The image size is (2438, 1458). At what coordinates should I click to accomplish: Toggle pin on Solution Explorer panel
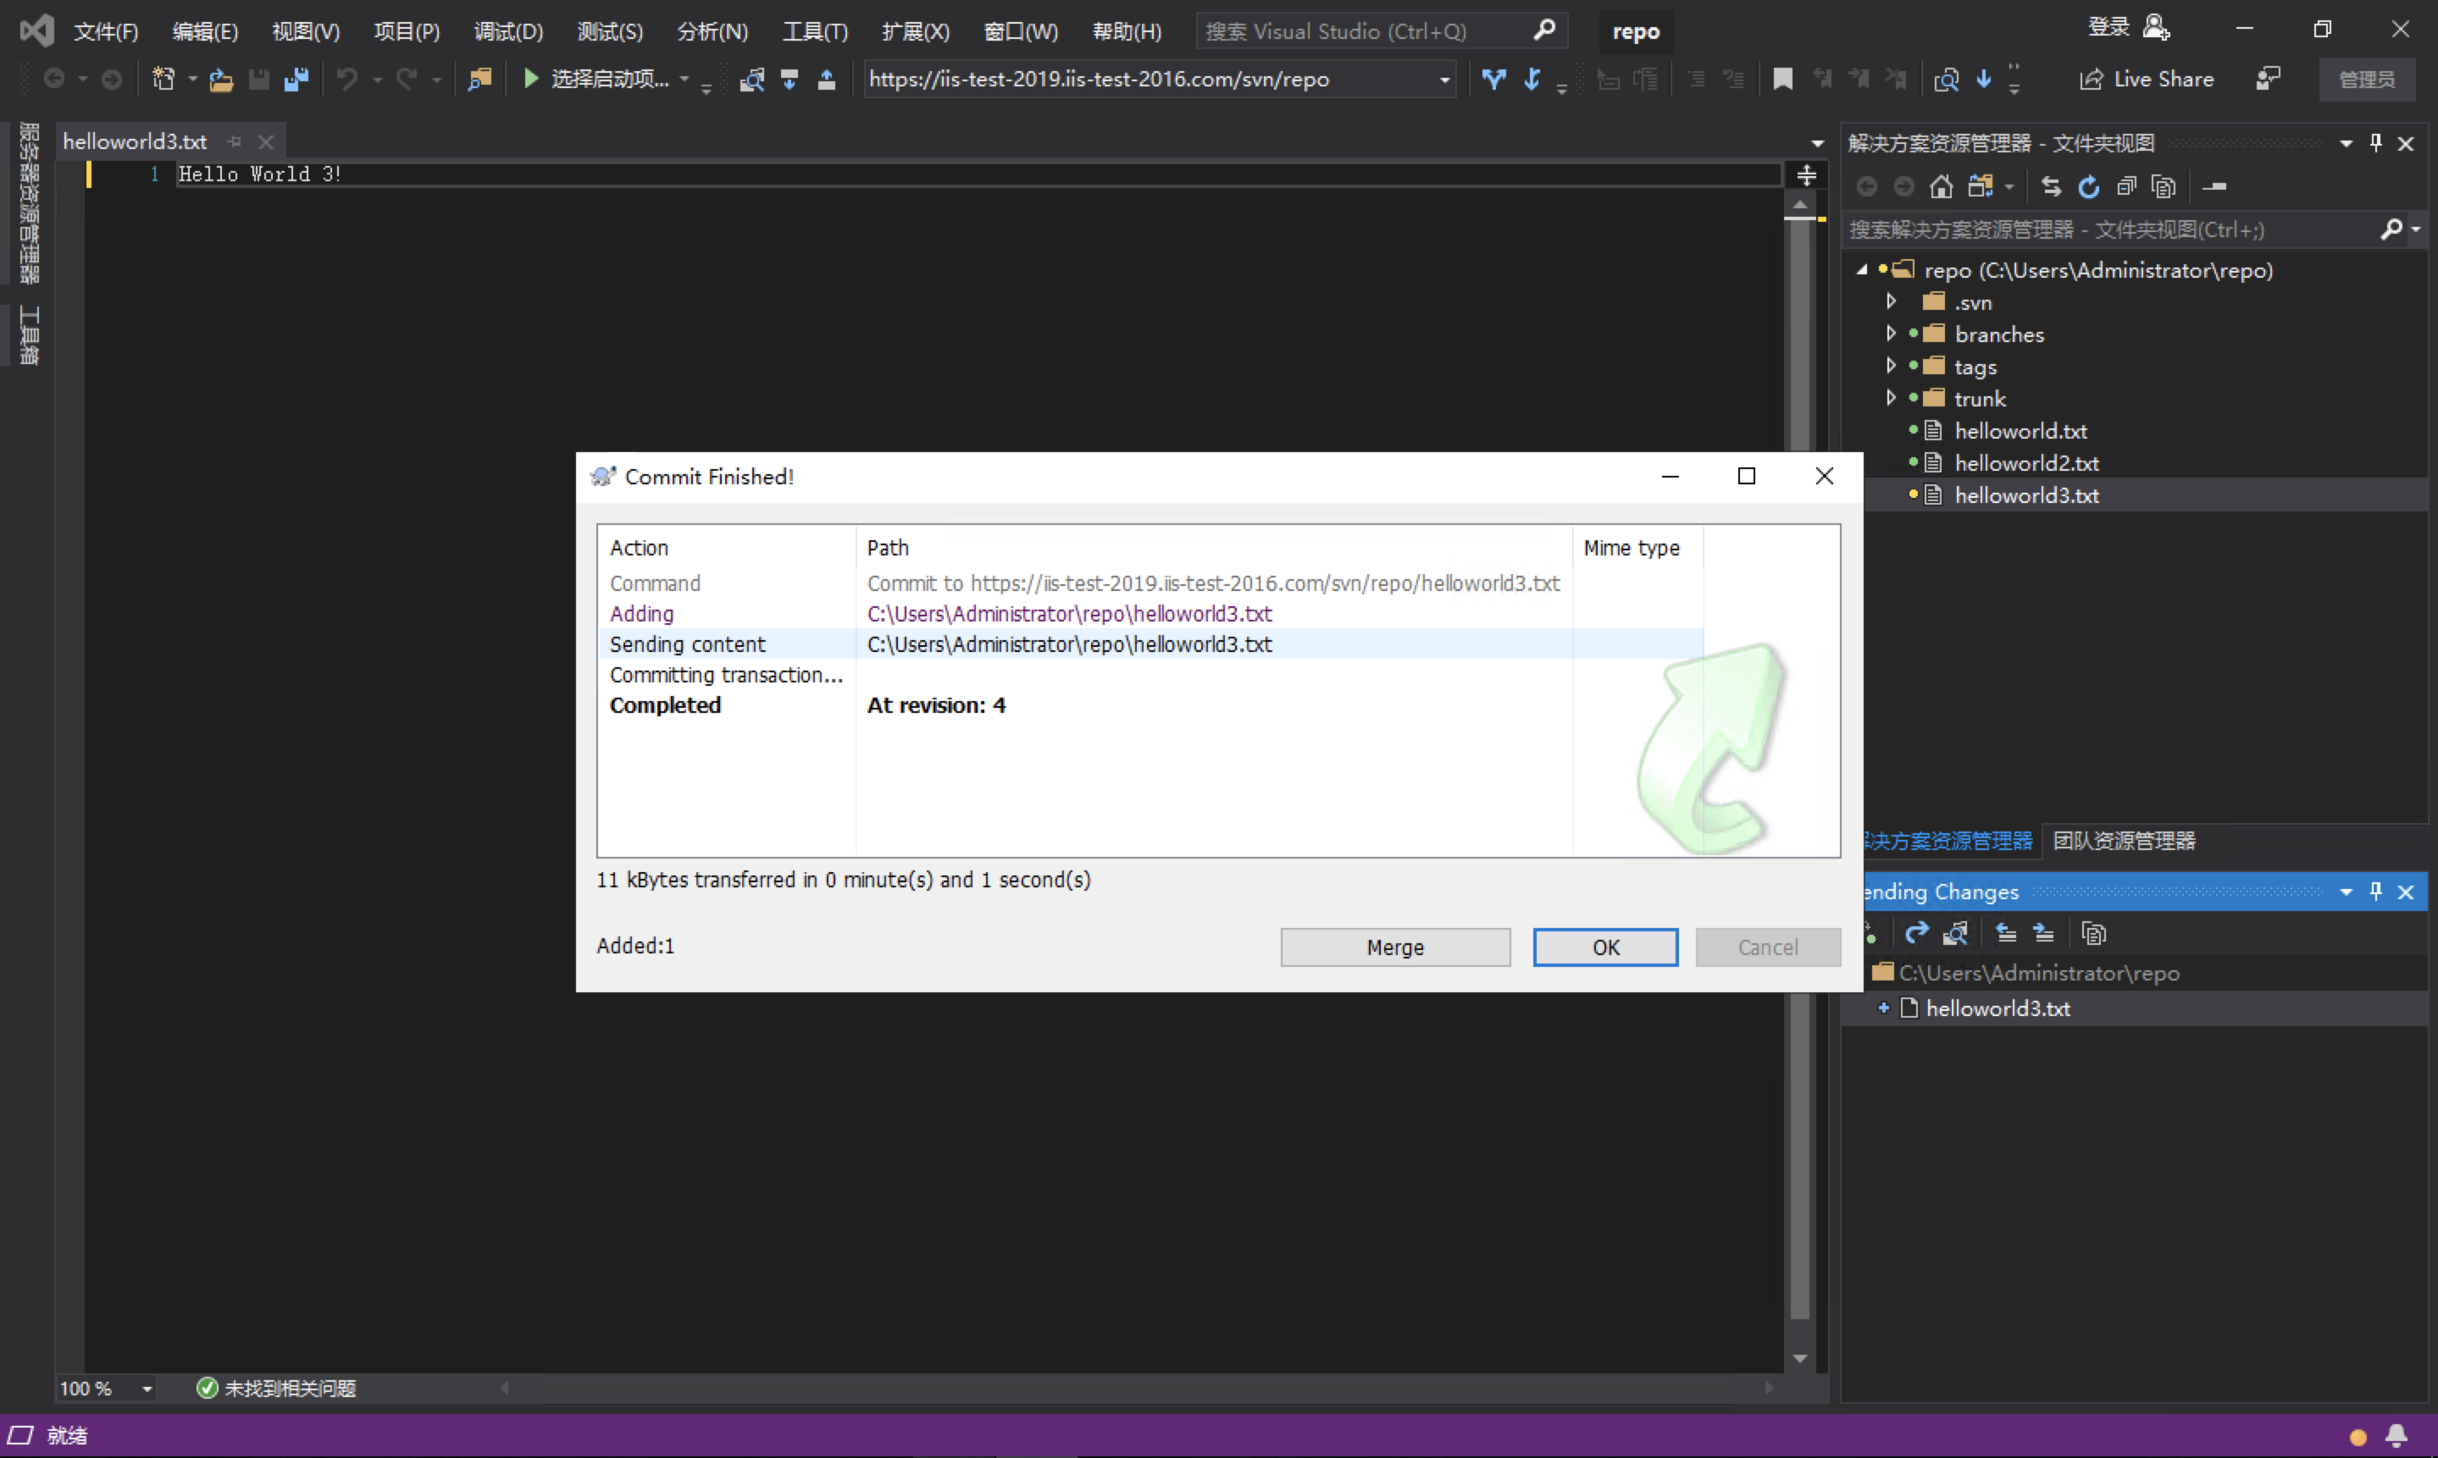(2376, 143)
